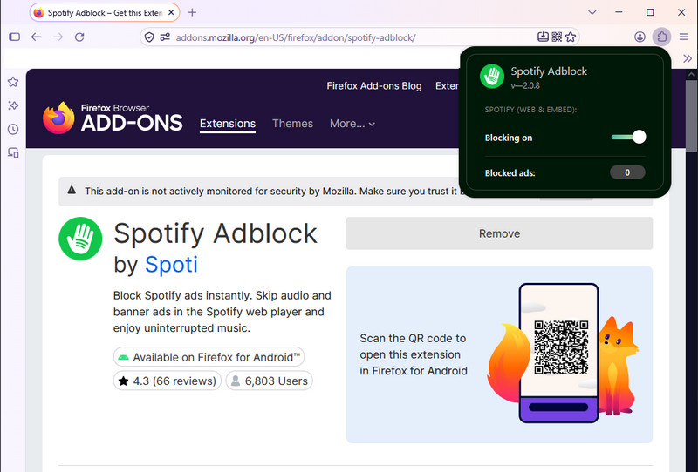Click SPOTIFY (WEB & EMBED): section label
Viewport: 698px width, 472px height.
click(530, 110)
